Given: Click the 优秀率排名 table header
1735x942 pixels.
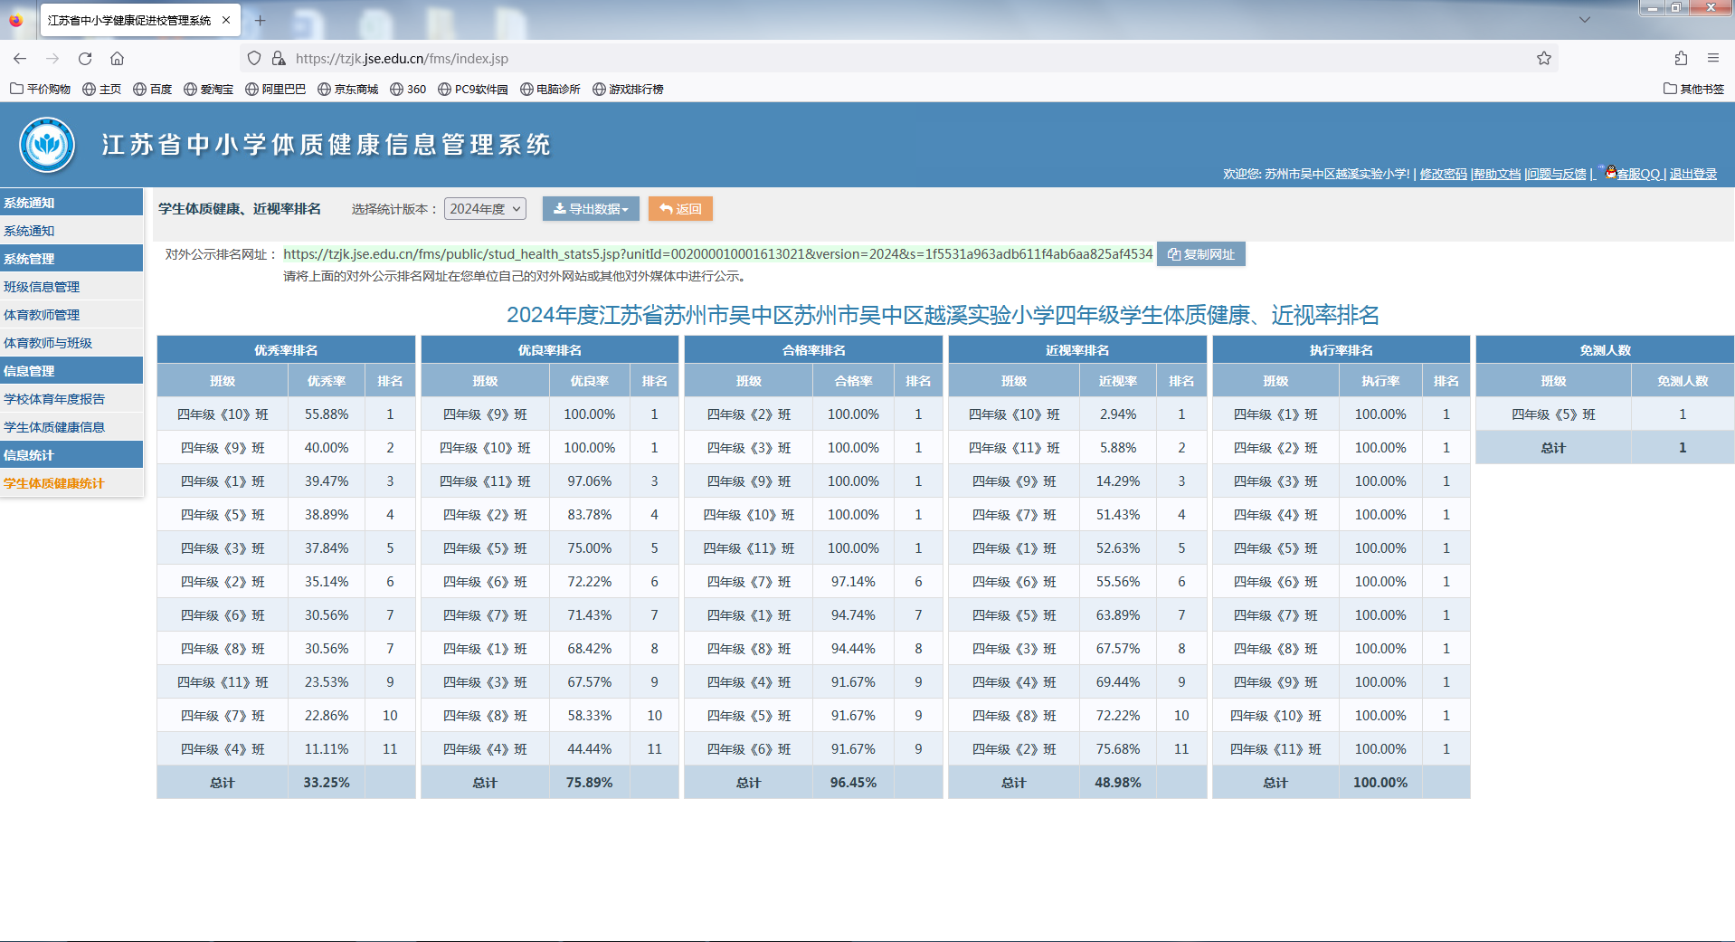Looking at the screenshot, I should click(286, 350).
